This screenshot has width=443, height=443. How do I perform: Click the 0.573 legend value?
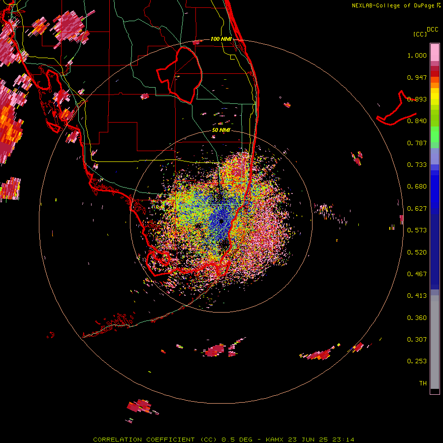[x=417, y=230]
